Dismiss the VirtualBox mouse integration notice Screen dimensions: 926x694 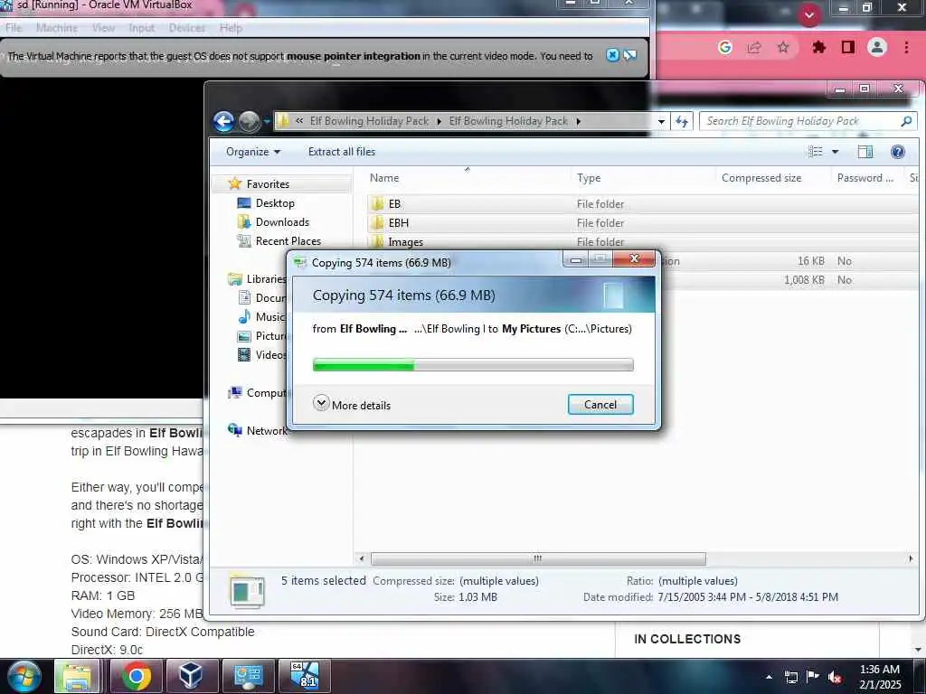point(612,55)
